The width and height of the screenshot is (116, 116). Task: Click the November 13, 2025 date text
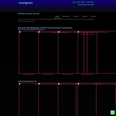point(86,5)
